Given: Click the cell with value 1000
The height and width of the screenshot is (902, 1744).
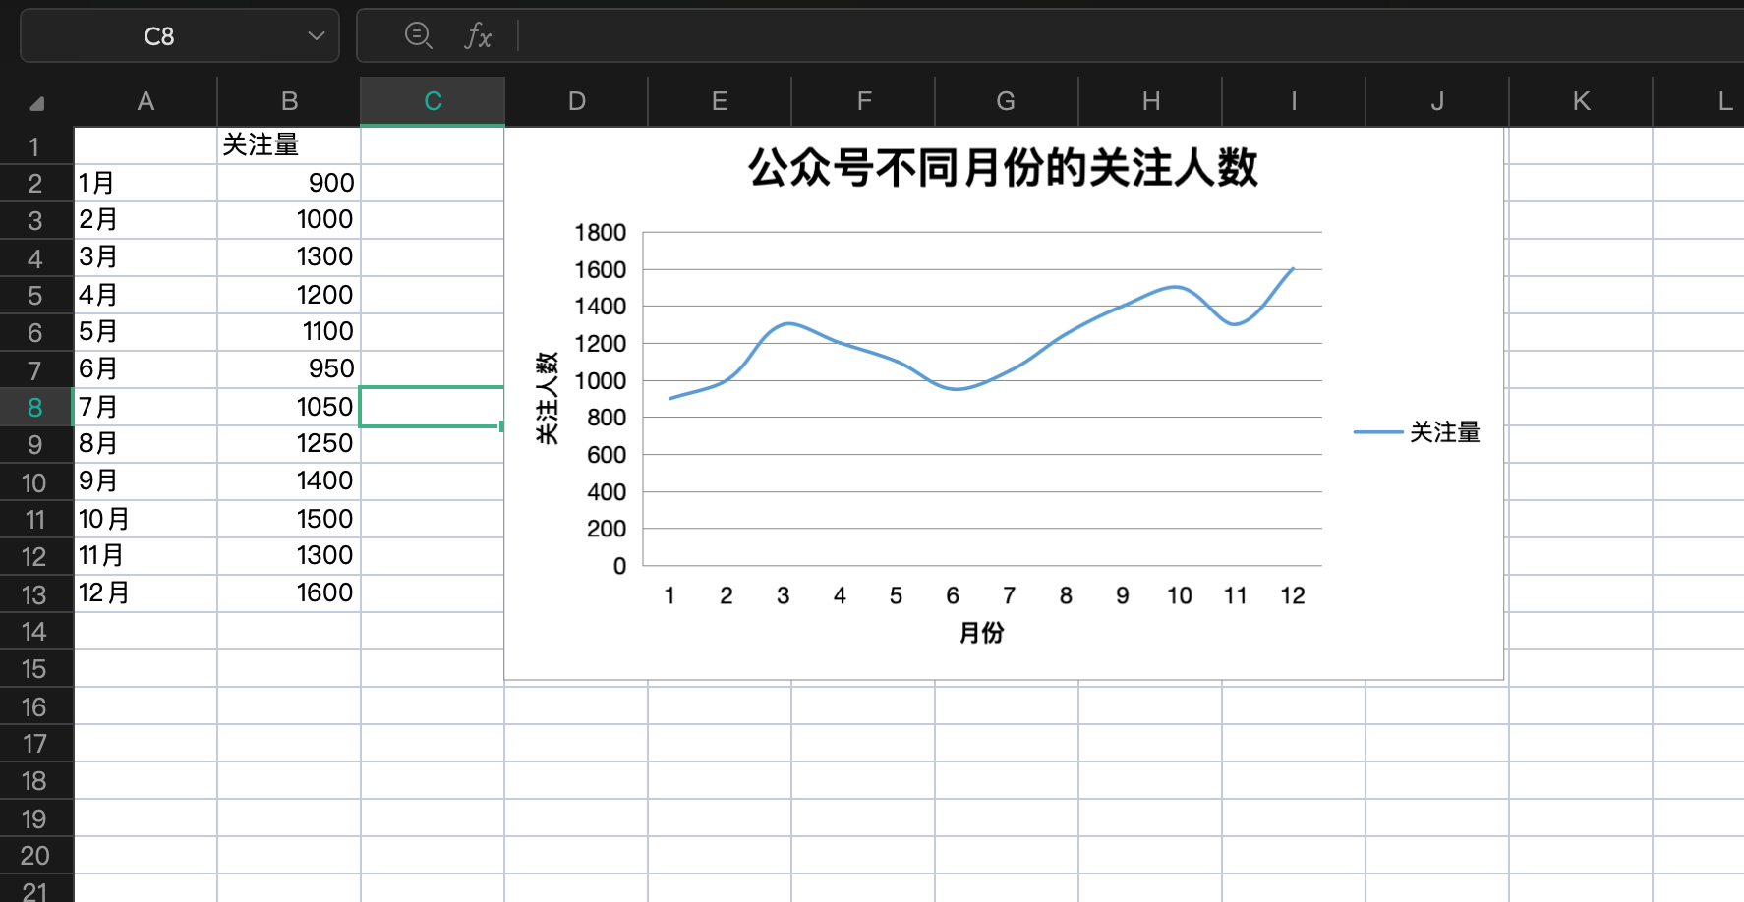Looking at the screenshot, I should click(289, 220).
